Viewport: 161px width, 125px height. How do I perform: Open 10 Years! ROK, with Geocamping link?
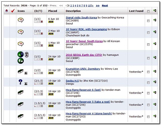pyautogui.click(x=86, y=29)
